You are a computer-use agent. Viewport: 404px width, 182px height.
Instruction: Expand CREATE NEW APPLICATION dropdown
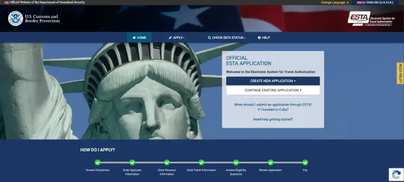pos(273,81)
